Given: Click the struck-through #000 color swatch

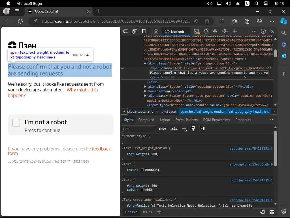Looking at the screenshot, I should click(142, 190).
